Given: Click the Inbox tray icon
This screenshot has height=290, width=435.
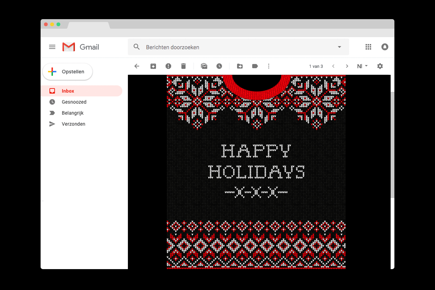Looking at the screenshot, I should click(52, 91).
